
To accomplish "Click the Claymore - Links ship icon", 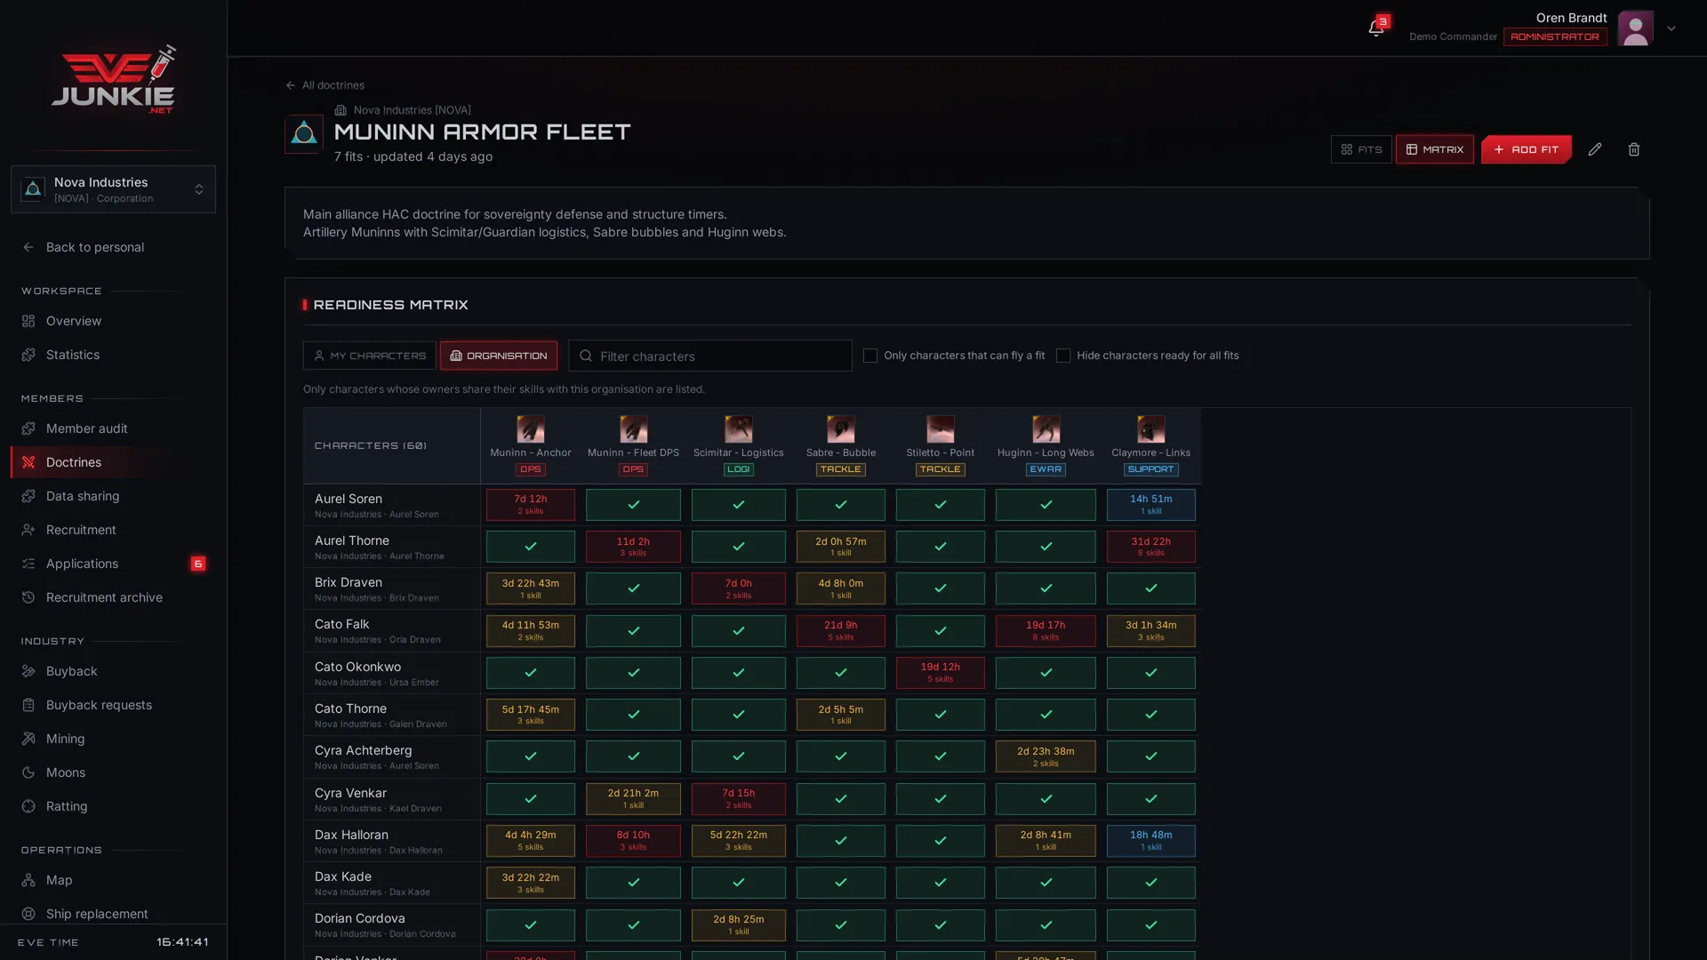I will (x=1150, y=429).
